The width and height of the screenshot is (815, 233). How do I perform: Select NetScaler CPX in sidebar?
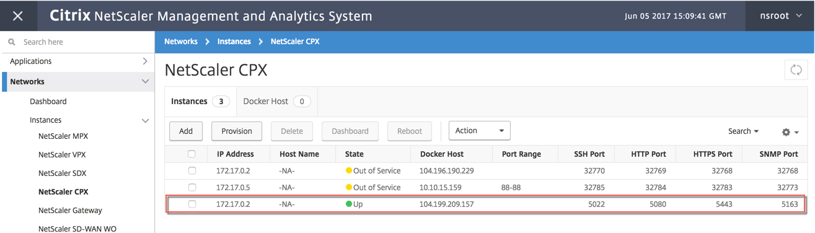63,192
